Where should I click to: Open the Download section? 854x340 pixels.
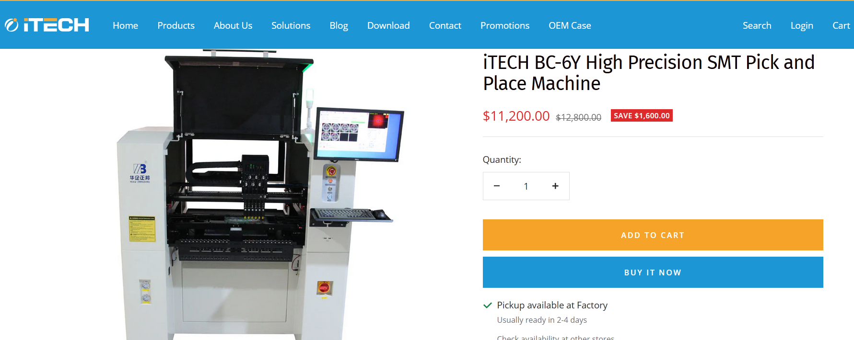pyautogui.click(x=388, y=25)
